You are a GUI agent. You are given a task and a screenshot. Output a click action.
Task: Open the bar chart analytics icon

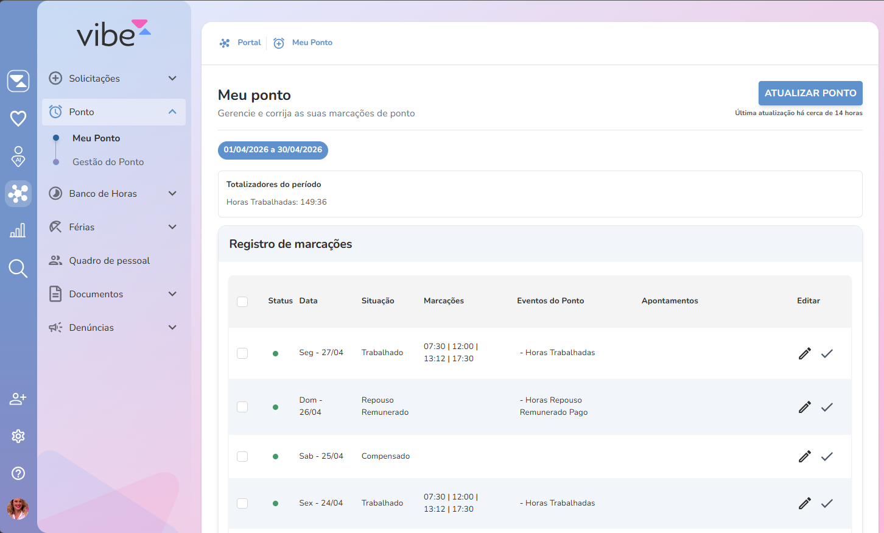pos(18,230)
